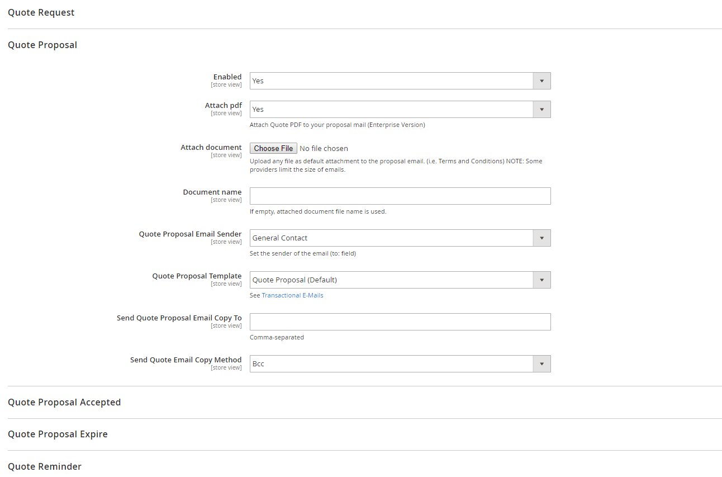Screen dimensions: 722x477
Task: Click the 'Send Quote Email Copy Method' label
Action: tap(186, 360)
